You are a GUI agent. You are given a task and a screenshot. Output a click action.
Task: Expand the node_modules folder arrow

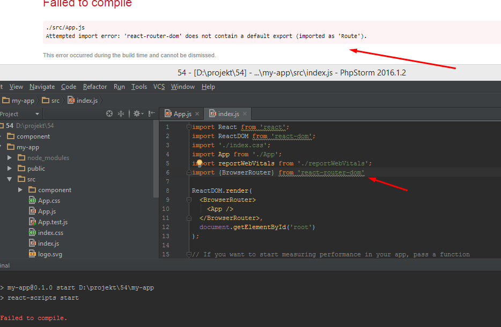click(10, 158)
